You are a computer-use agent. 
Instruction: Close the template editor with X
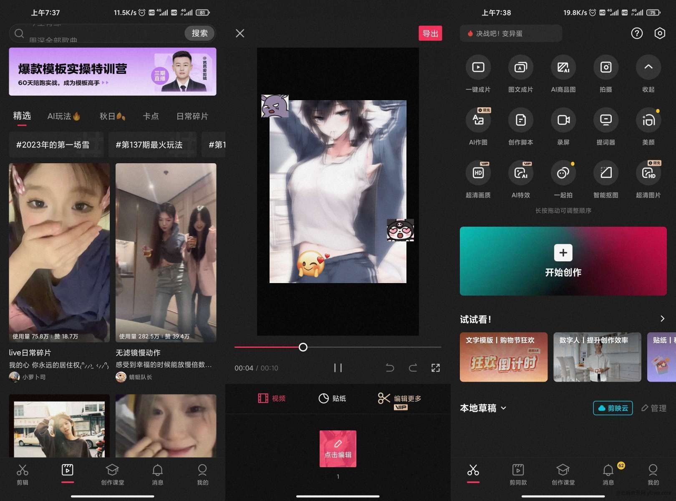point(240,33)
